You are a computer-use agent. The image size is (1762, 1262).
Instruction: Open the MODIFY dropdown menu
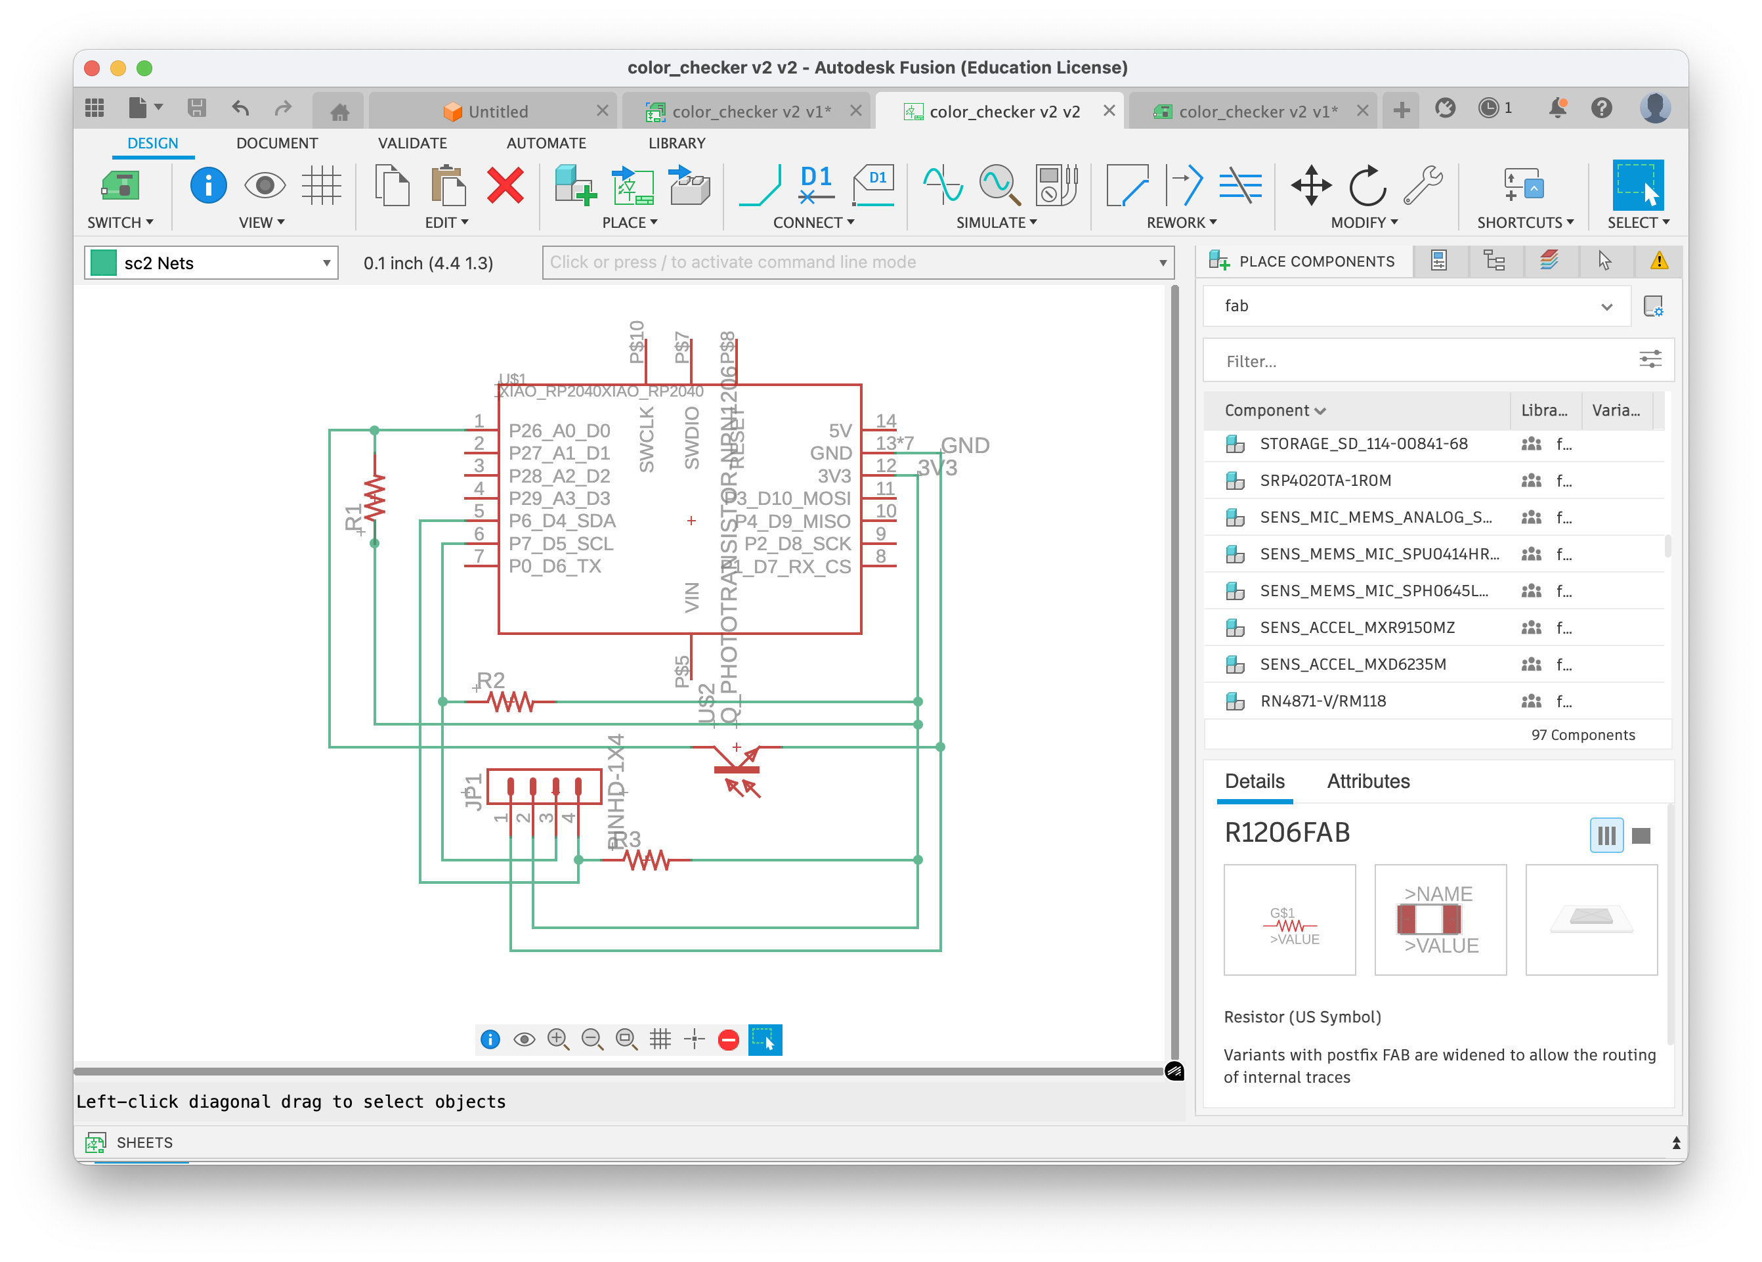[1364, 223]
